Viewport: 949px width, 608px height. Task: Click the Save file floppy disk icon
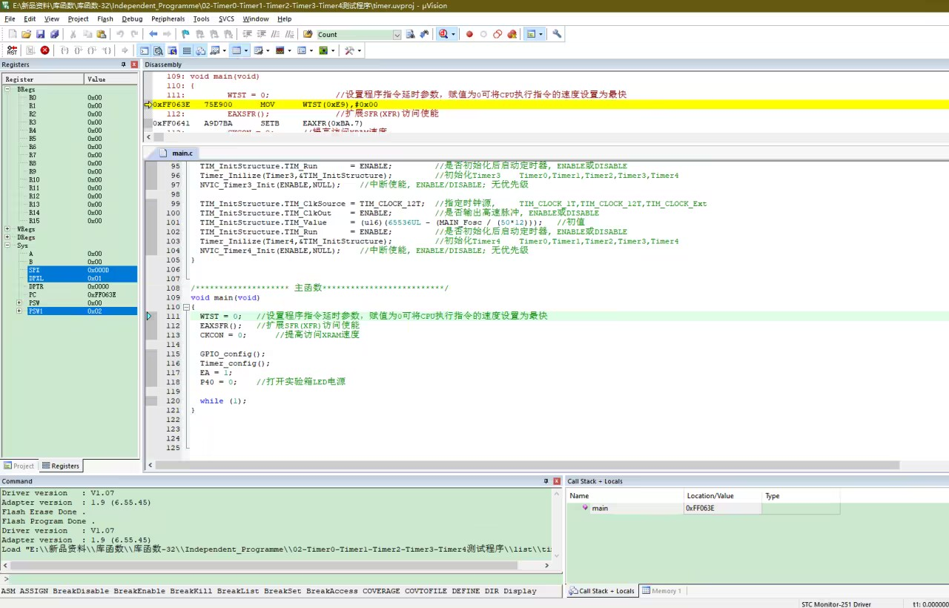click(x=41, y=34)
